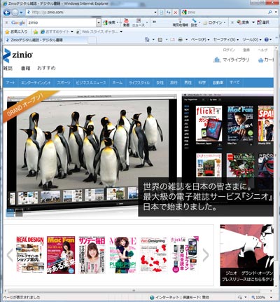
Task: Select the second dark banner slide indicator
Action: (x=19, y=212)
